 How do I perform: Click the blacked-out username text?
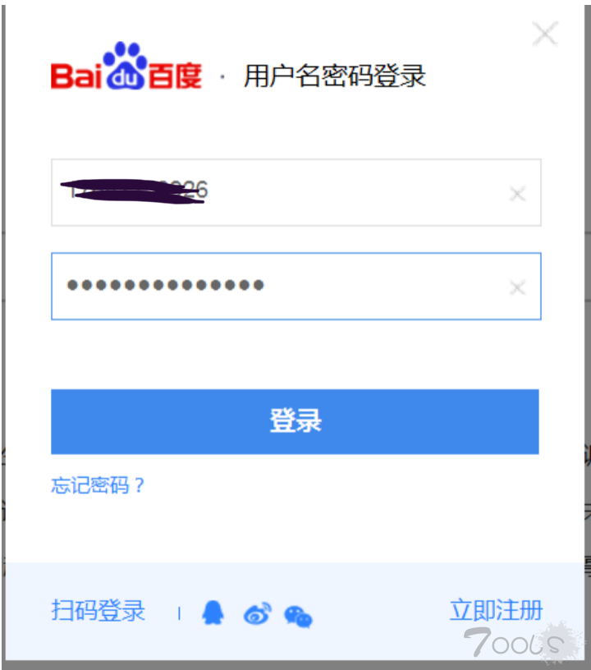click(134, 191)
